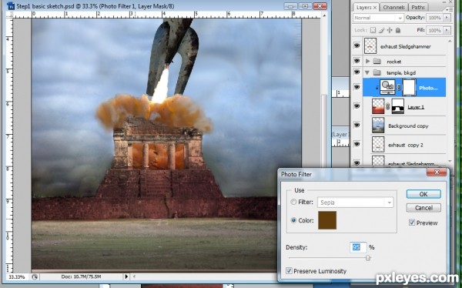Click the Layer 1 image thumbnail

tap(378, 106)
